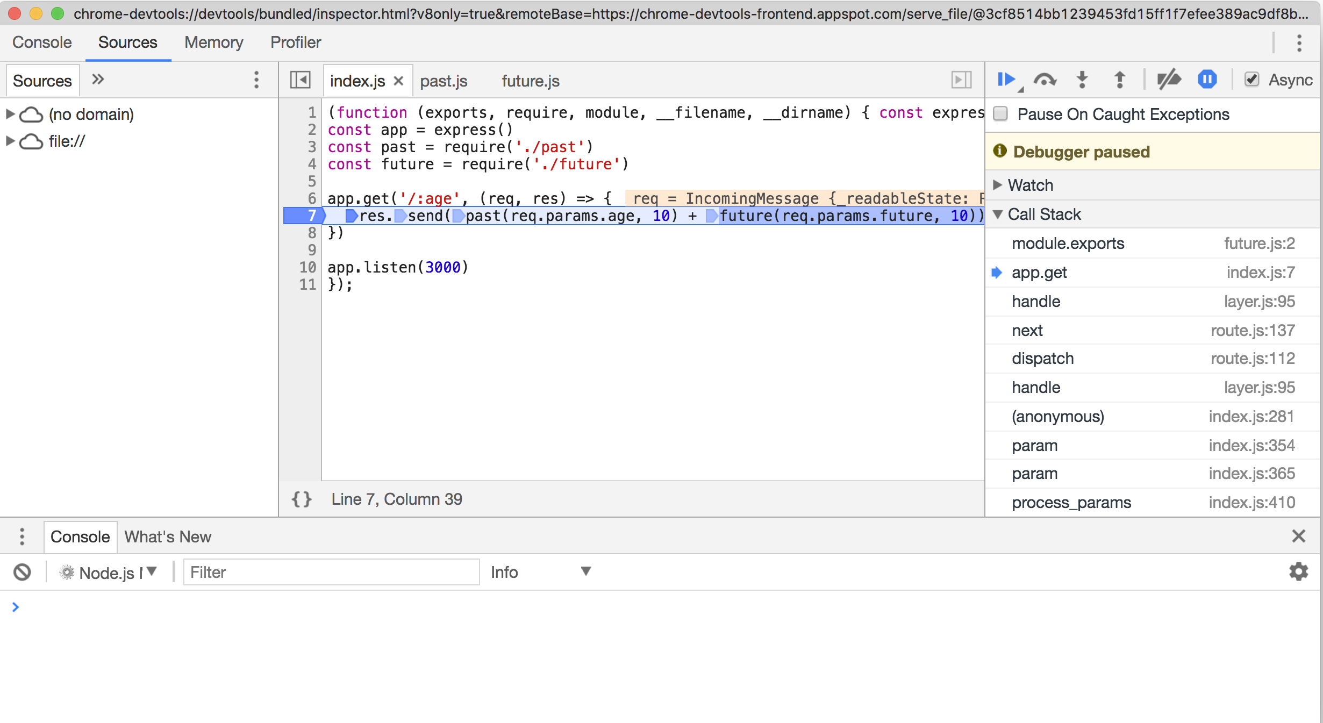Click the app.listen(3000) code line
The height and width of the screenshot is (723, 1323).
coord(398,267)
